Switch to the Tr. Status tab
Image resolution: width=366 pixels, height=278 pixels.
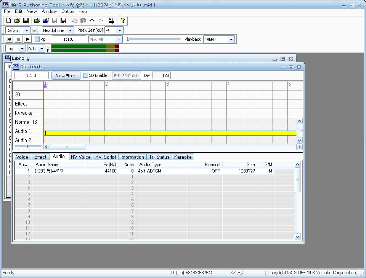click(159, 157)
